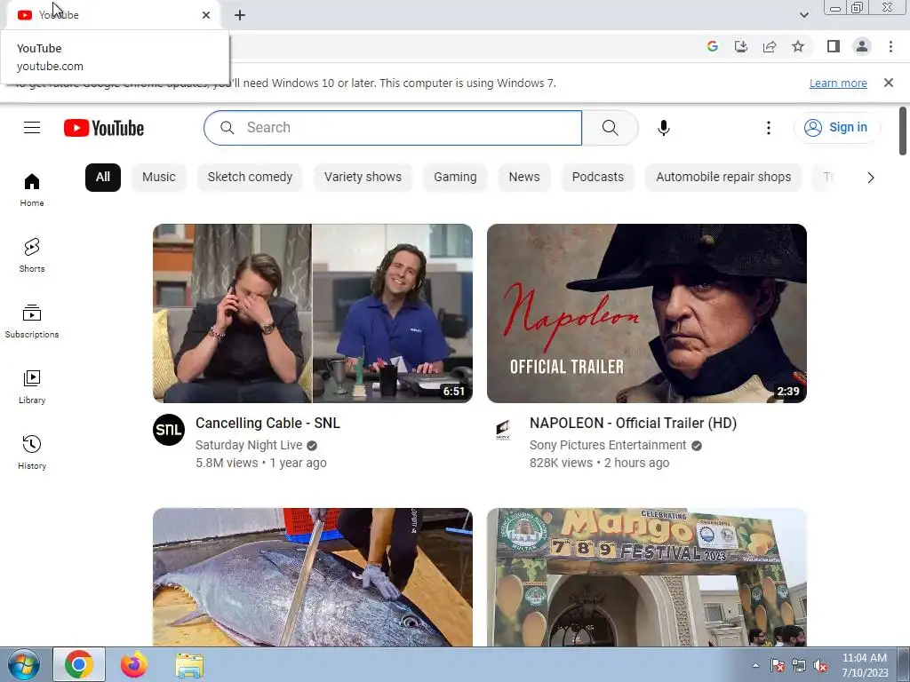The image size is (910, 682).
Task: Select the Podcasts chip
Action: coord(598,177)
